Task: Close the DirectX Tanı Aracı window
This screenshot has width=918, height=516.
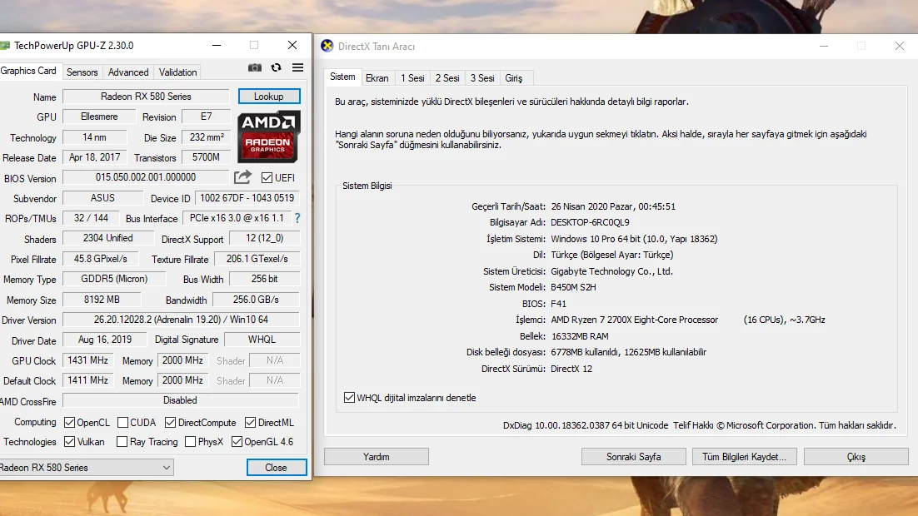Action: coord(900,46)
